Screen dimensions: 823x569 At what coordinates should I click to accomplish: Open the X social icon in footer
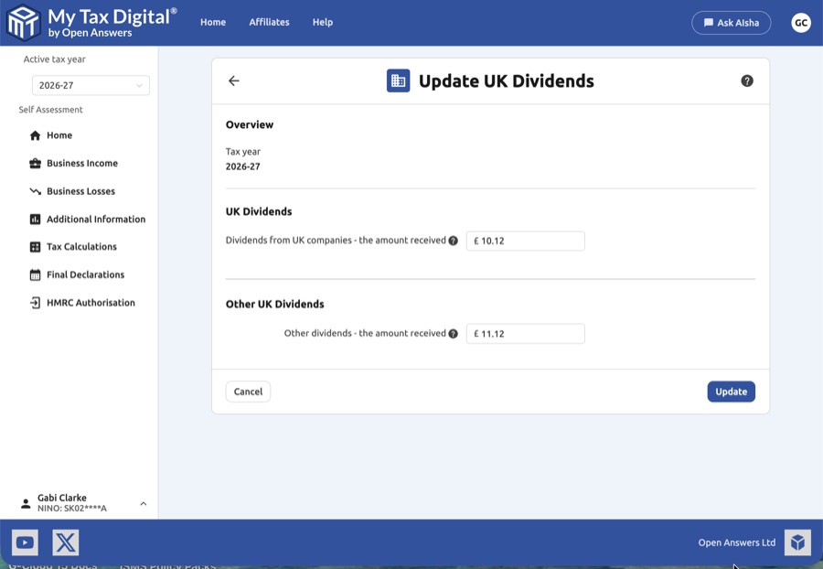(x=66, y=542)
